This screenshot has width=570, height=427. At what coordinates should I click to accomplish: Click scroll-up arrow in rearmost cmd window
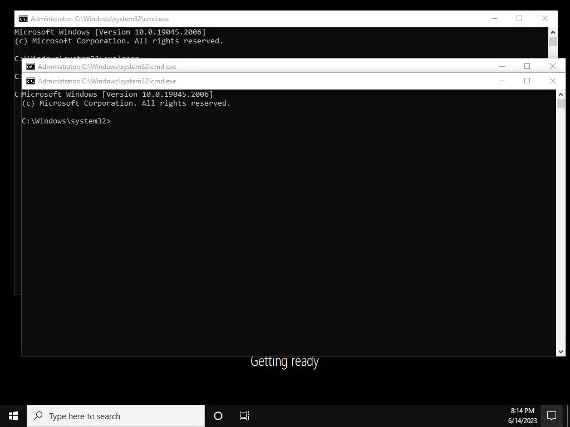pyautogui.click(x=553, y=32)
